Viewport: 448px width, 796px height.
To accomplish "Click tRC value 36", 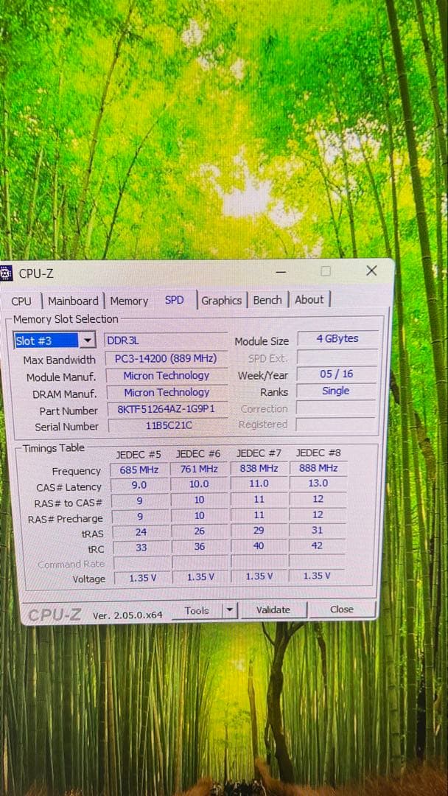I will (200, 547).
